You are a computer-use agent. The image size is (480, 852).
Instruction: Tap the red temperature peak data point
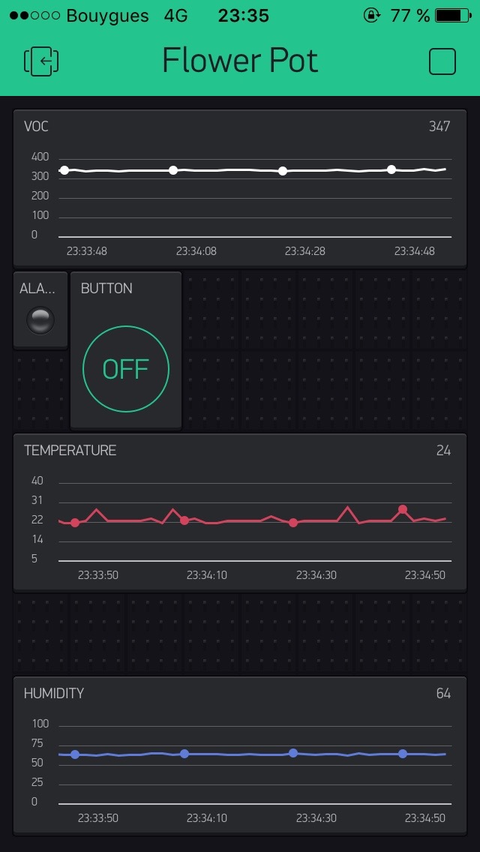pos(403,509)
